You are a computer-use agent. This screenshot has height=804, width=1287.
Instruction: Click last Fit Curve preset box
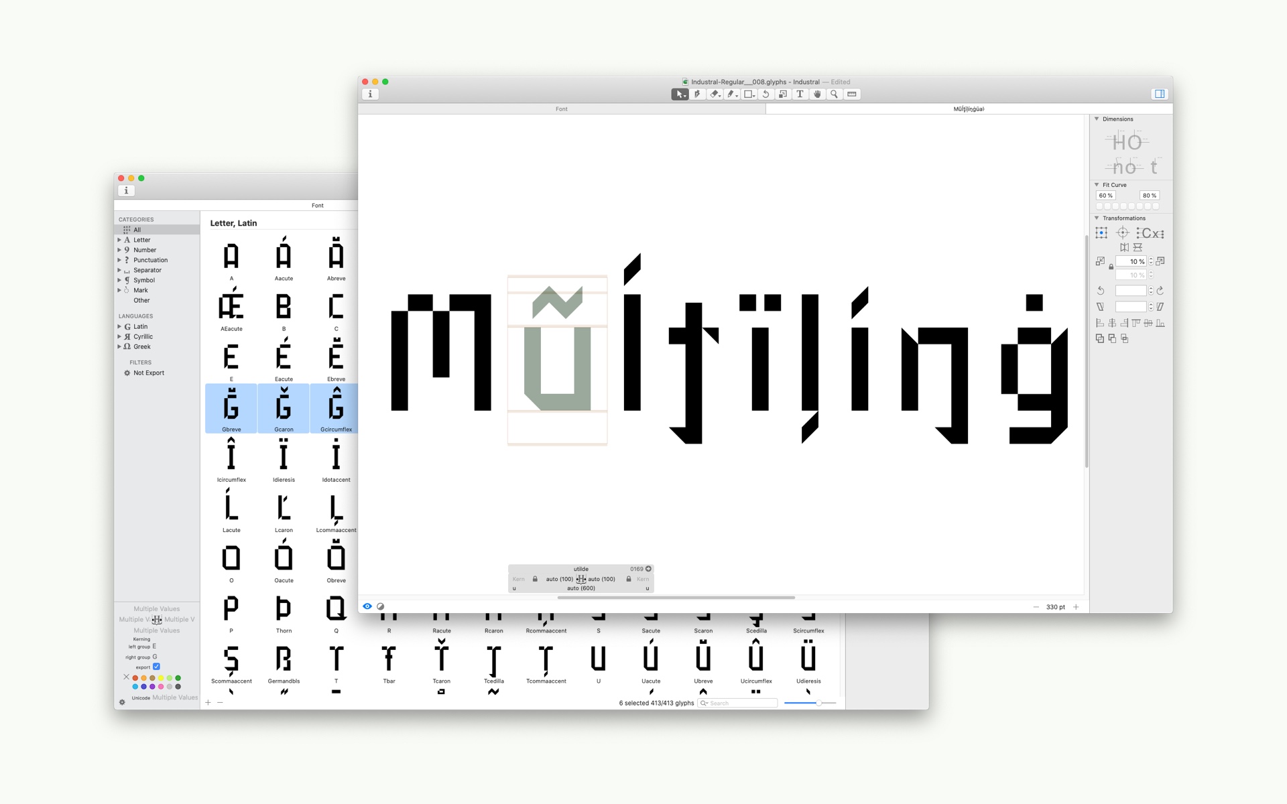[1156, 206]
